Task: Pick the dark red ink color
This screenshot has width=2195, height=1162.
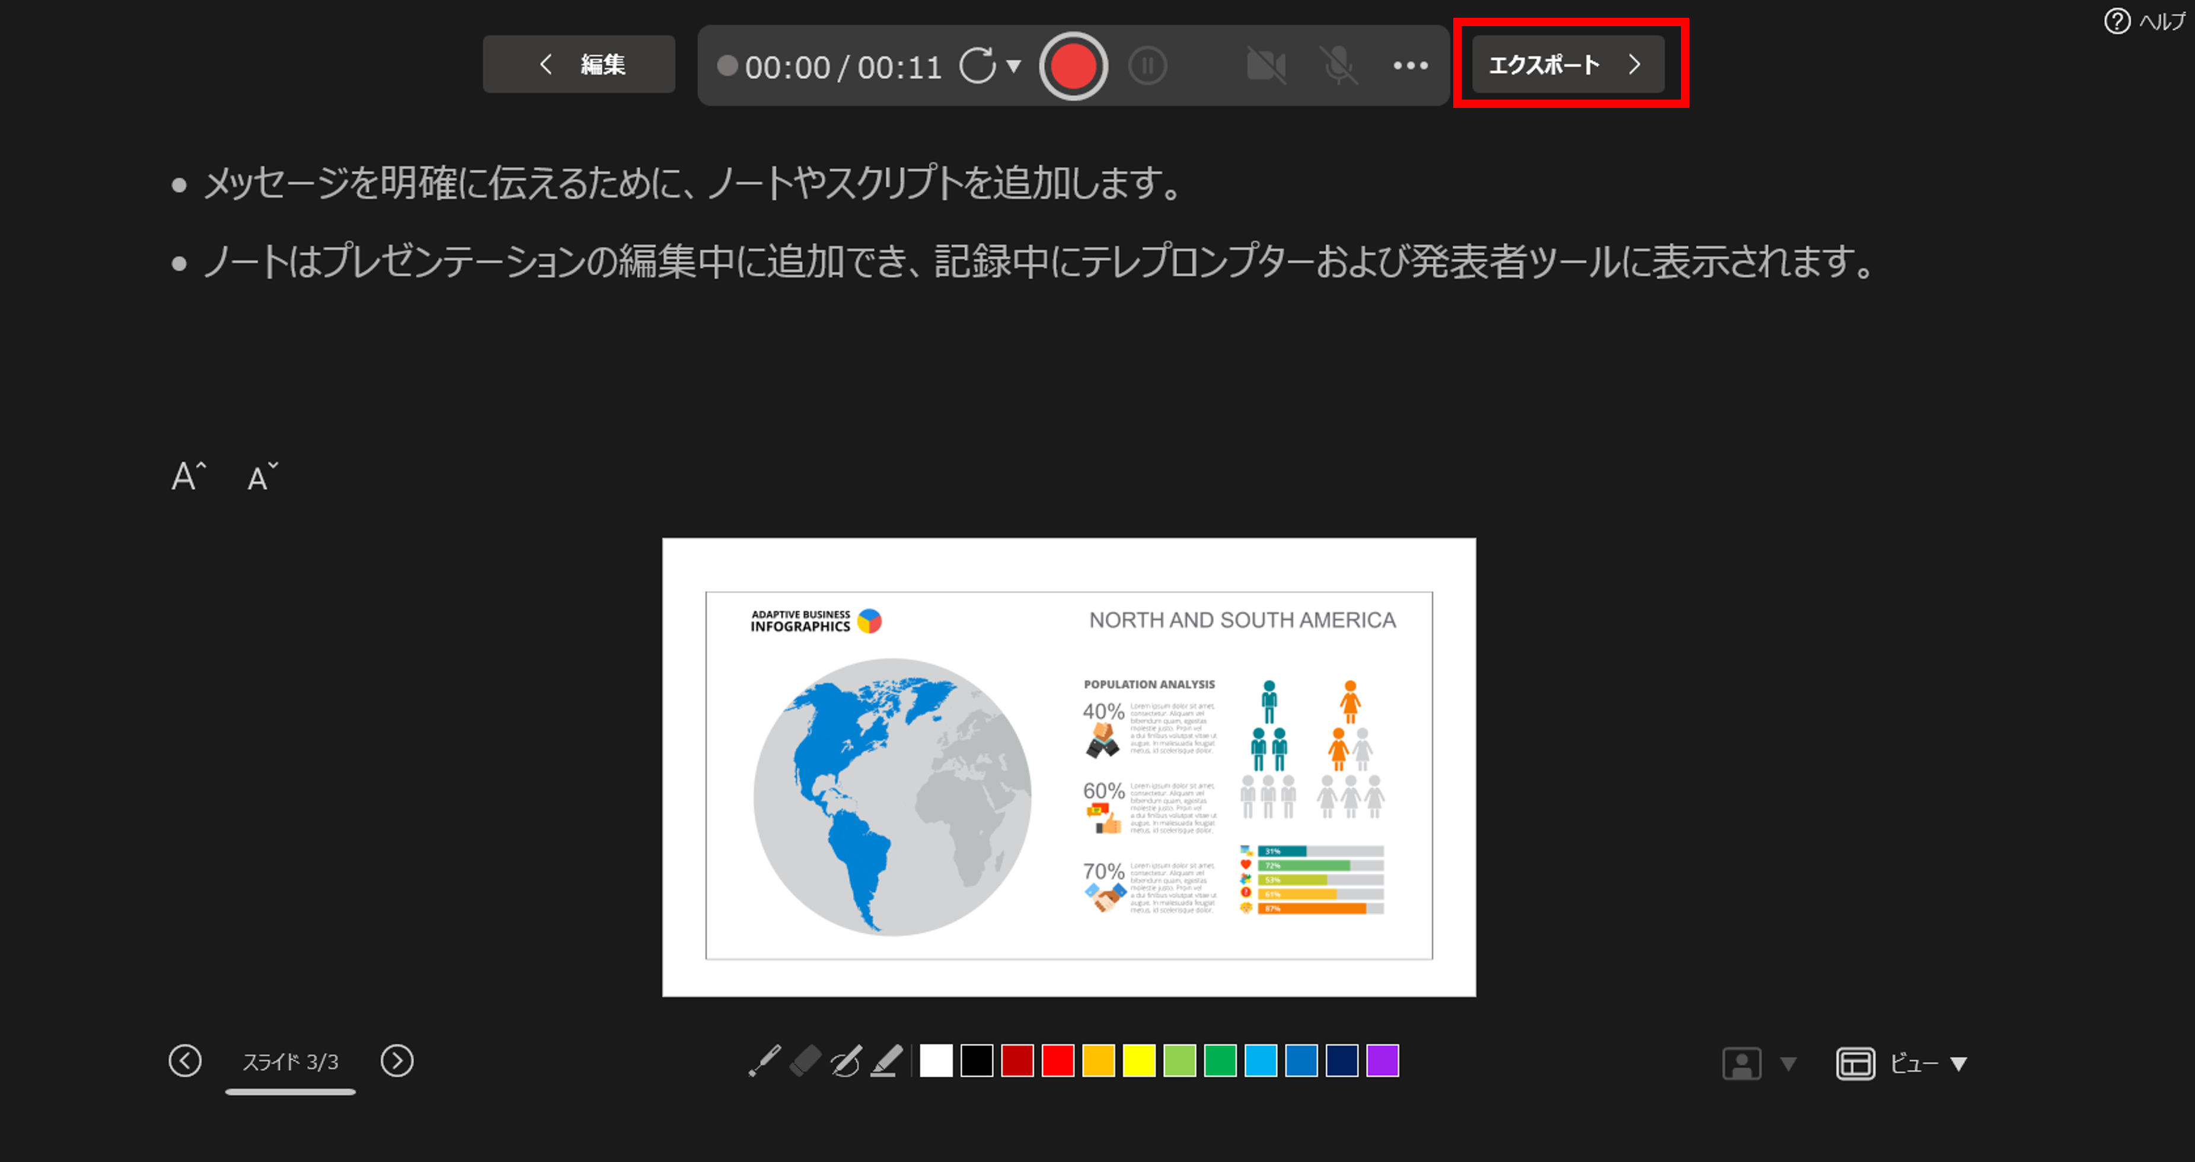Action: tap(1017, 1061)
